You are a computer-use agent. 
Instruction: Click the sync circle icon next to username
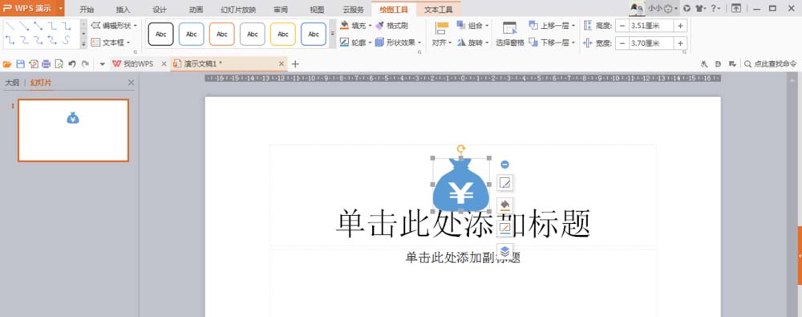(687, 8)
